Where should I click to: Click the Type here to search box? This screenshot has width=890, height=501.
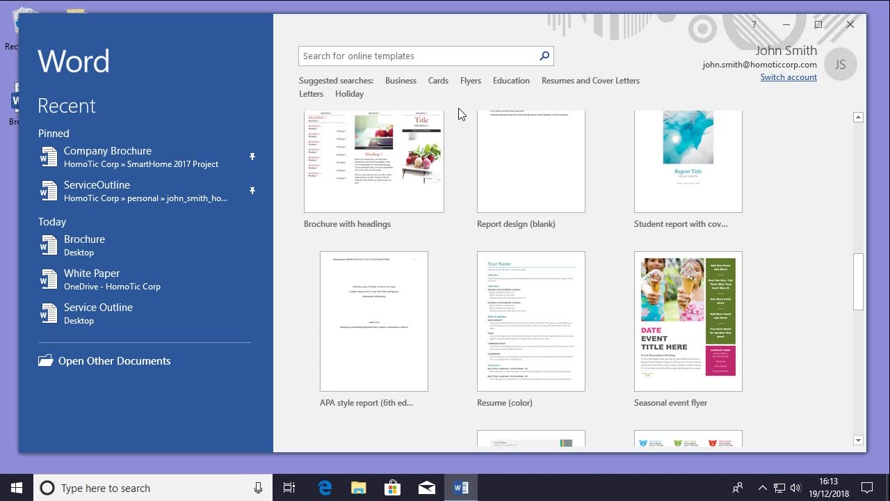(152, 488)
